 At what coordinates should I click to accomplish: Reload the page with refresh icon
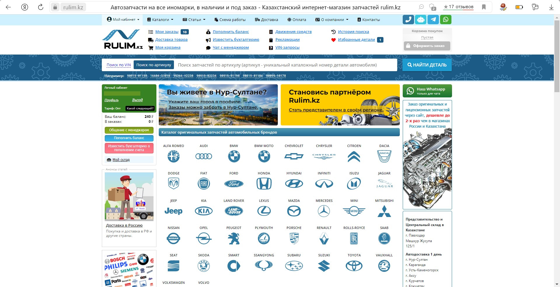(x=41, y=7)
